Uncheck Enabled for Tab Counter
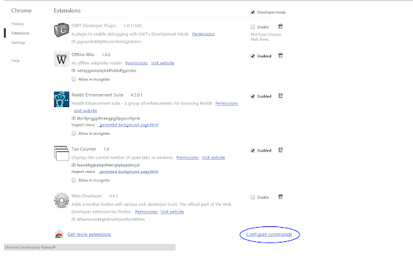The width and height of the screenshot is (413, 258). (252, 150)
